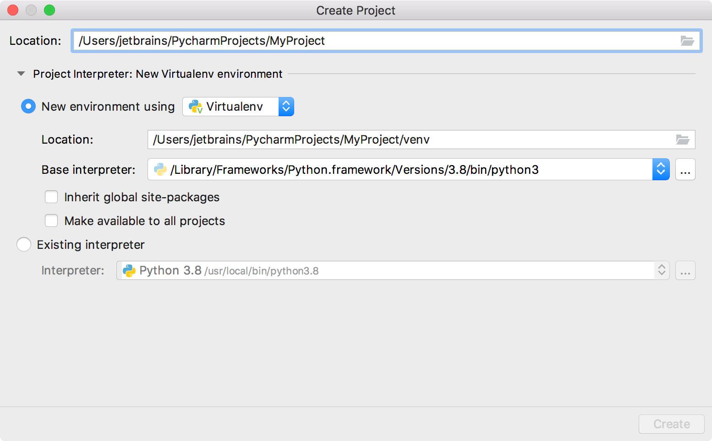This screenshot has width=712, height=441.
Task: Click the Virtualenv Python icon in environment selector
Action: coord(196,107)
